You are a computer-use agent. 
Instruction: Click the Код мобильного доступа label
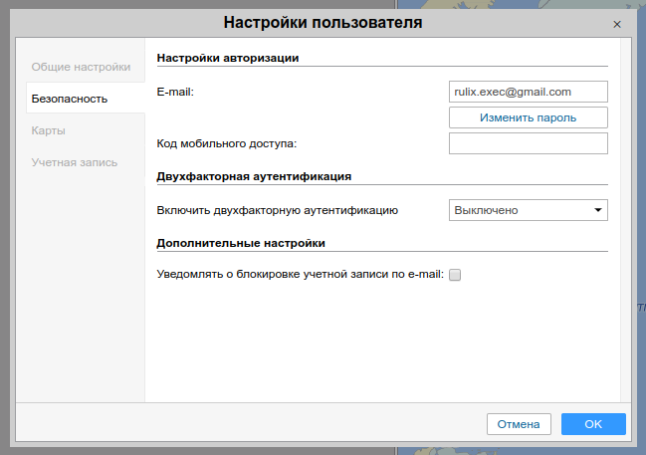coord(227,143)
